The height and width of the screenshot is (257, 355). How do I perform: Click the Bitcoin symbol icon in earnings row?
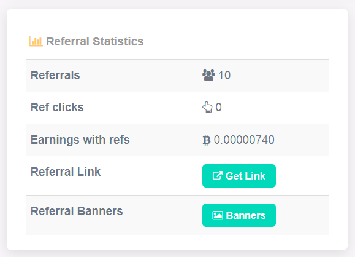pos(206,140)
